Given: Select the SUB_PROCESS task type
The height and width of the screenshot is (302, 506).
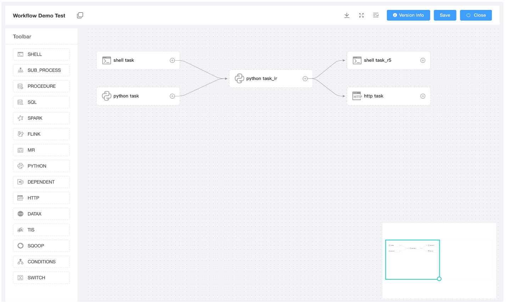Looking at the screenshot, I should click(41, 70).
